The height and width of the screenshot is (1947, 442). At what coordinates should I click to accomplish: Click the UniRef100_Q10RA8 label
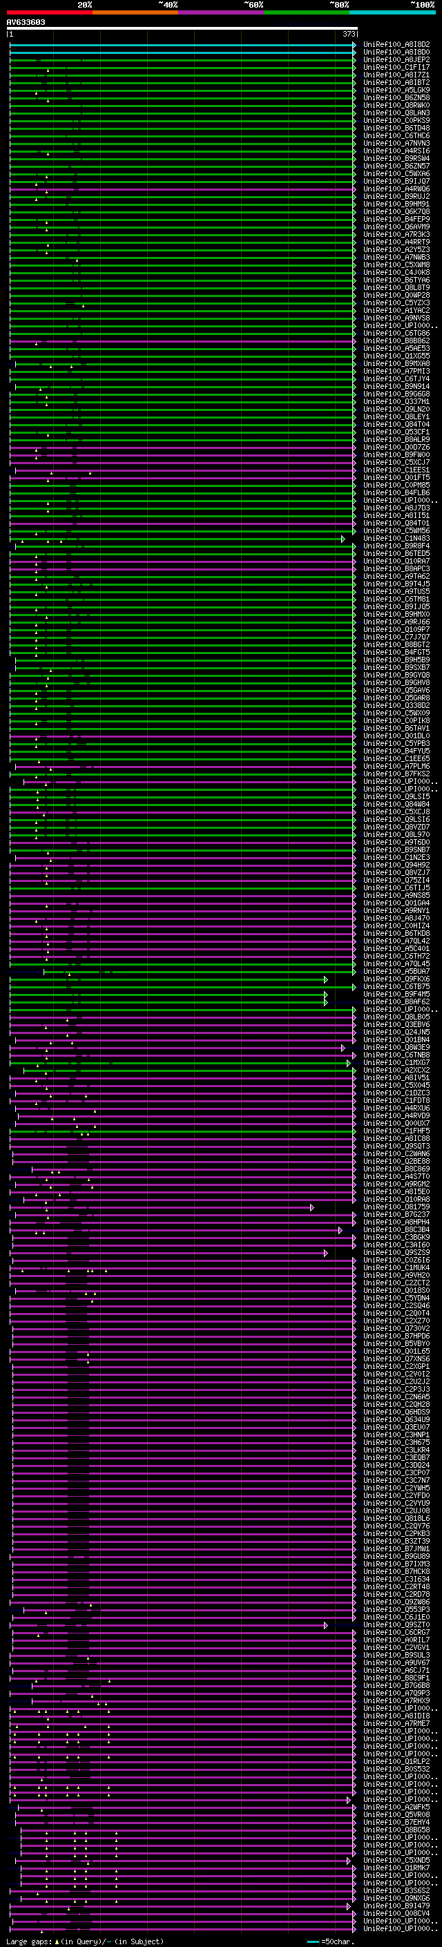point(396,1200)
